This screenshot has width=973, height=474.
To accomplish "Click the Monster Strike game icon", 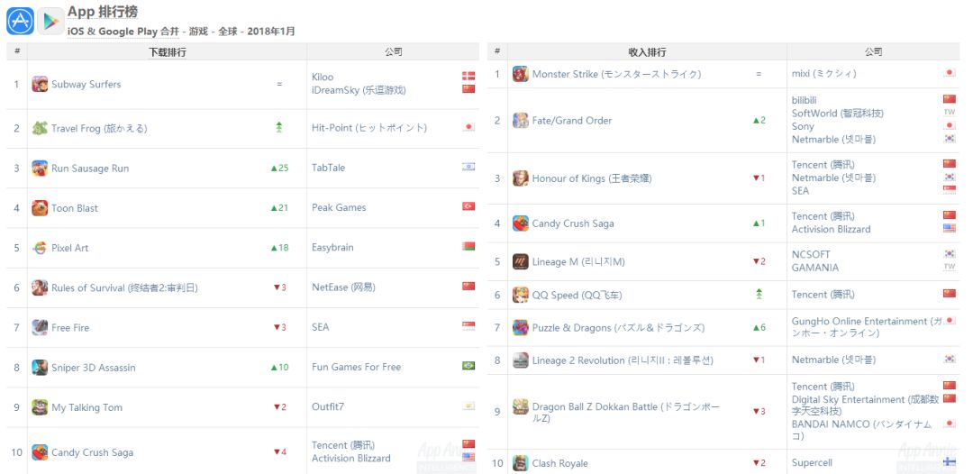I will (x=521, y=74).
